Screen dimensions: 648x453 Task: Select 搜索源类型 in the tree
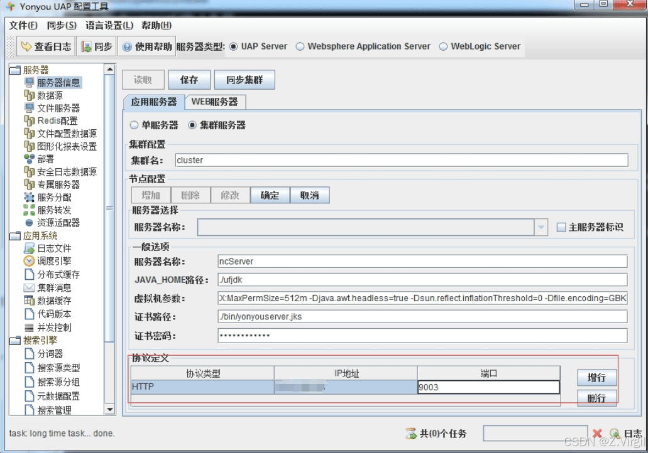pos(58,368)
